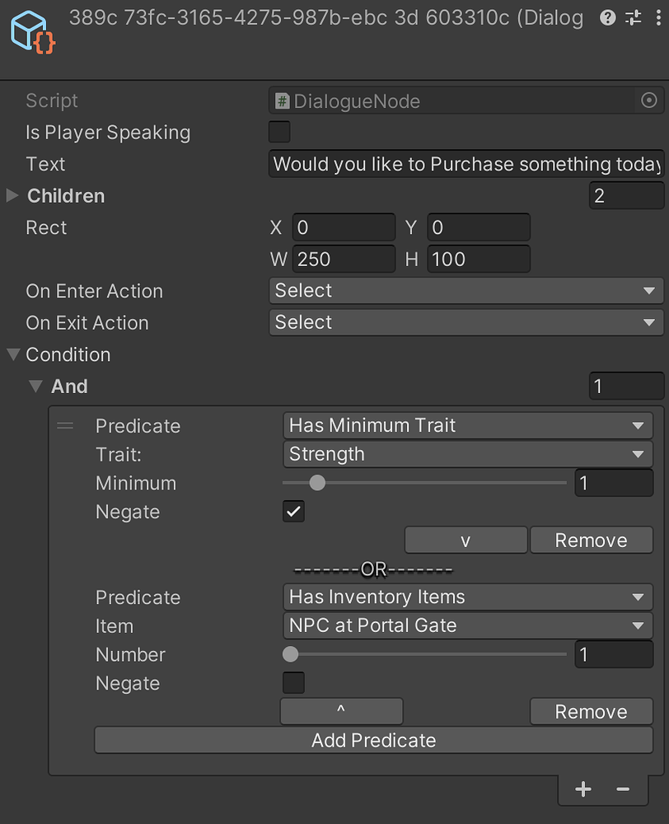Remove a condition element with minus icon
This screenshot has height=824, width=669.
pyautogui.click(x=623, y=789)
